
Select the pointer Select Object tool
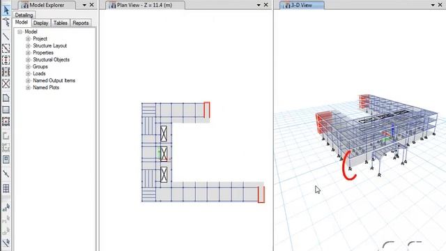click(x=6, y=10)
